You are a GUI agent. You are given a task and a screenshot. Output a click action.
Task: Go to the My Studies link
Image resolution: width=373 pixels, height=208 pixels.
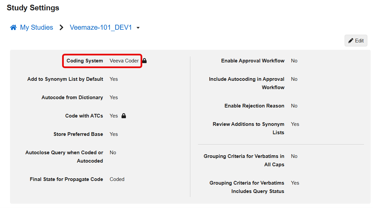pyautogui.click(x=36, y=28)
